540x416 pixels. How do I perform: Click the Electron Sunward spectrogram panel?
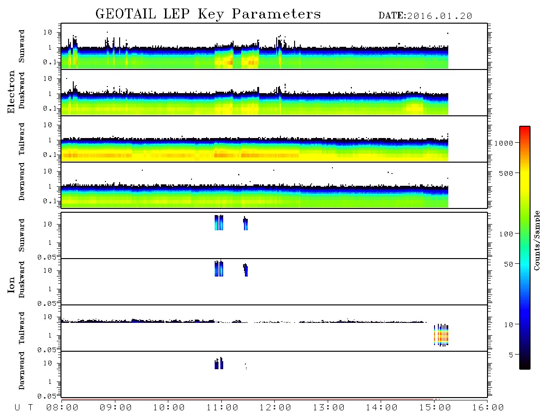274,46
